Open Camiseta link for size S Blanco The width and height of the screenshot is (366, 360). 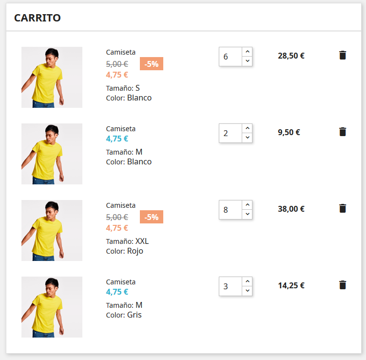click(121, 52)
